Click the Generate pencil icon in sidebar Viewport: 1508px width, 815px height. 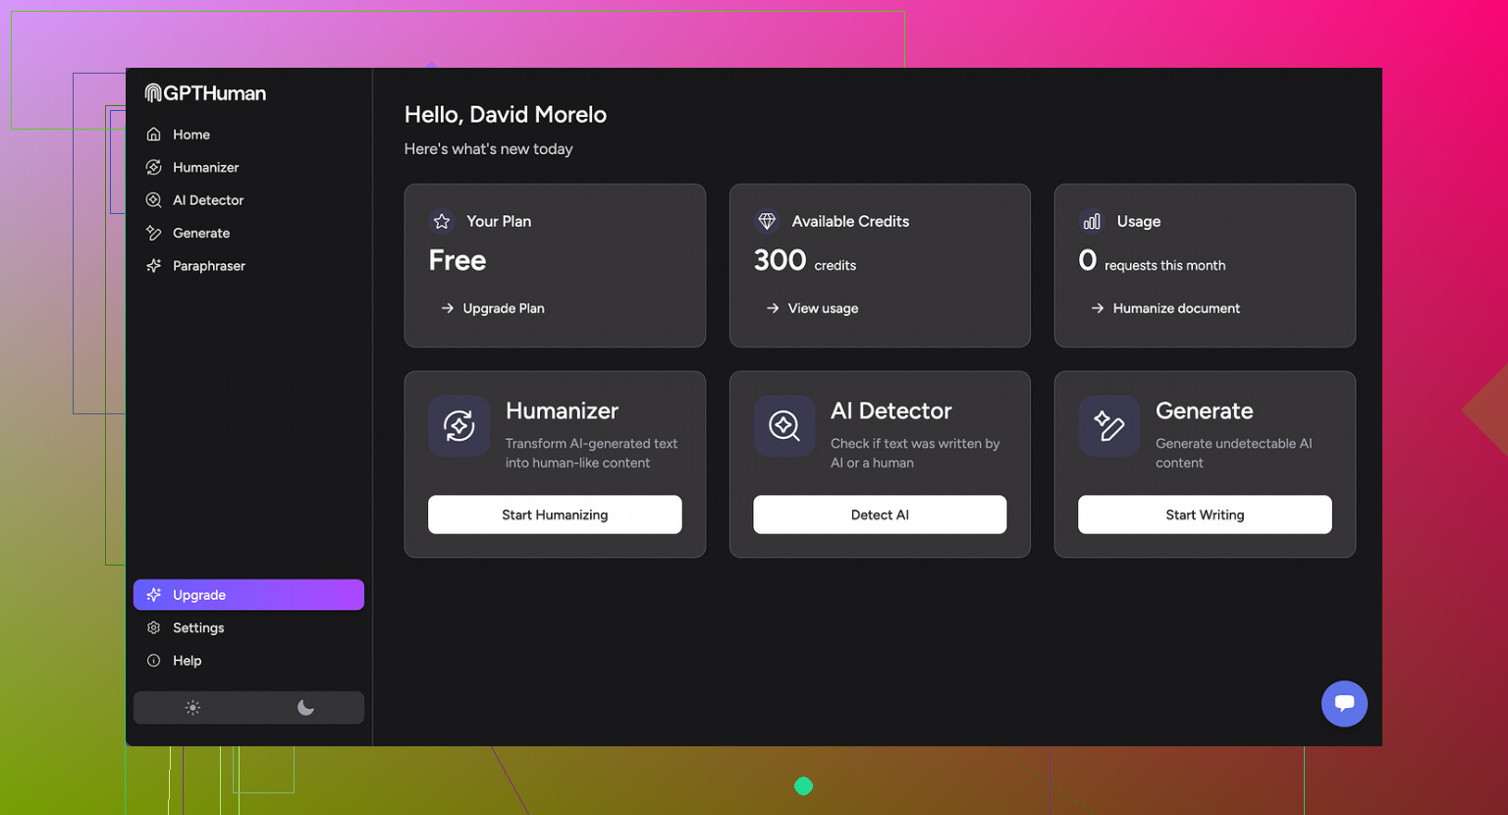[x=155, y=233]
